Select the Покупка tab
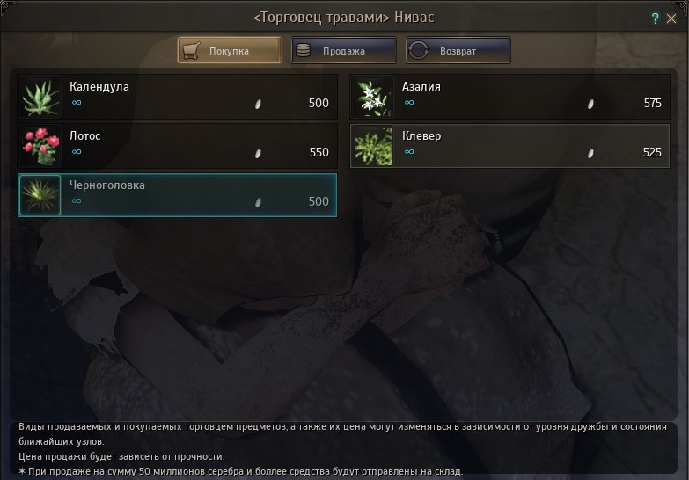This screenshot has width=689, height=480. click(229, 50)
